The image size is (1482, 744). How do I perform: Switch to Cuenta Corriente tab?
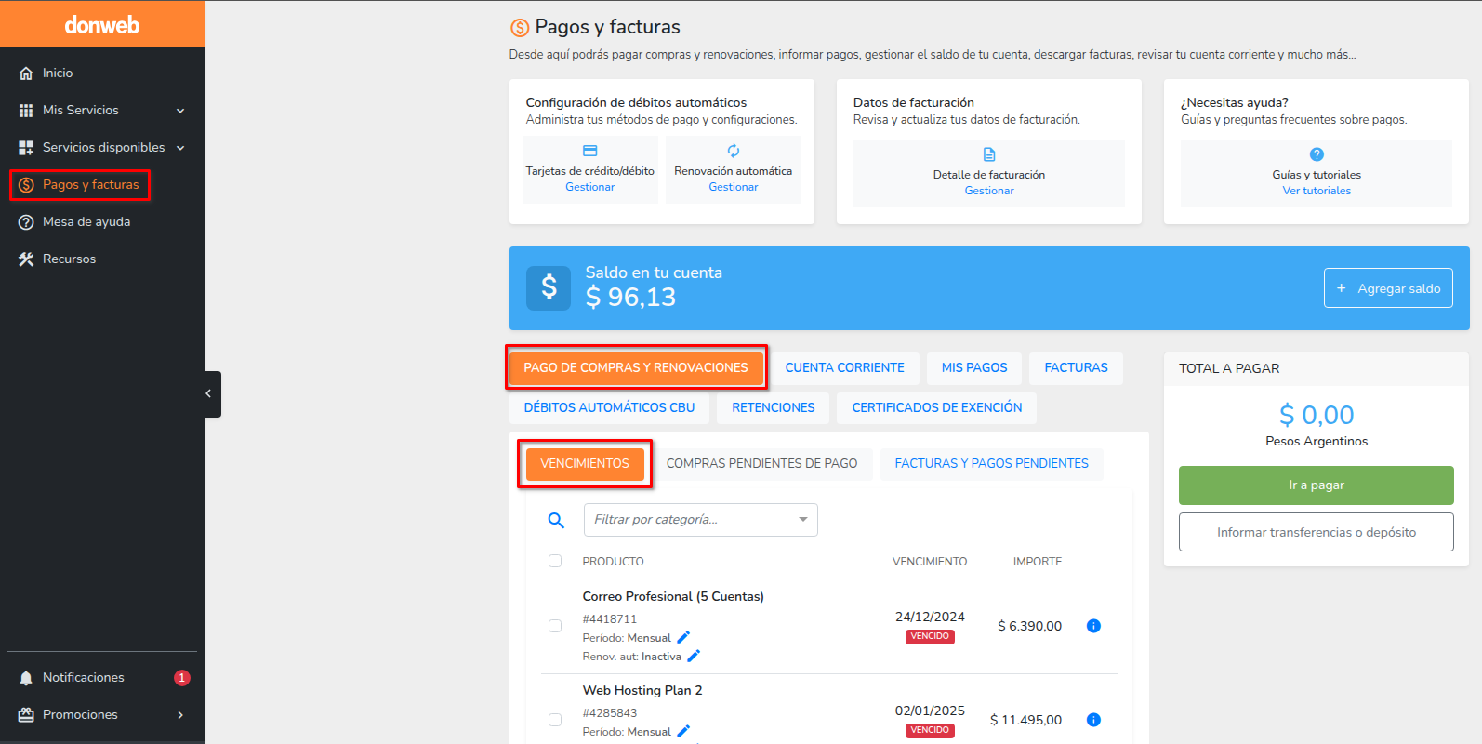[844, 368]
